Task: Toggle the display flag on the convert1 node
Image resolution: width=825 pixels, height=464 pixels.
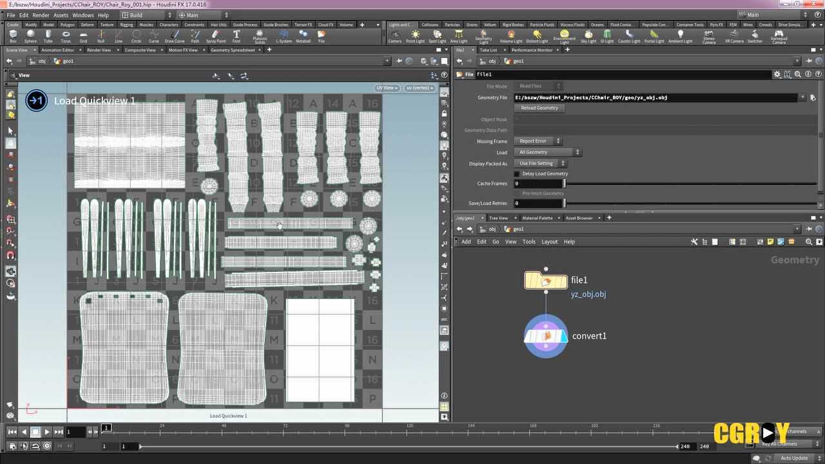Action: (563, 336)
